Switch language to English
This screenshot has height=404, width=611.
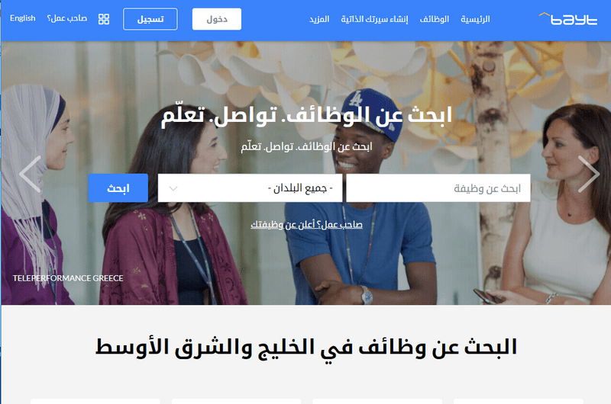tap(23, 18)
